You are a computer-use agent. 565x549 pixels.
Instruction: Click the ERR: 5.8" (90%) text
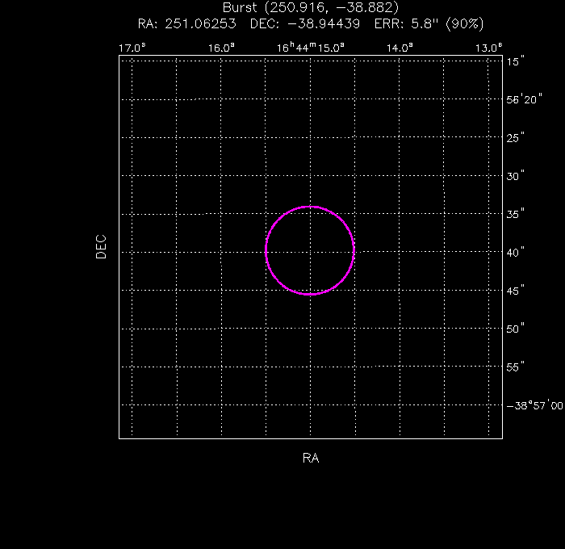pyautogui.click(x=429, y=24)
